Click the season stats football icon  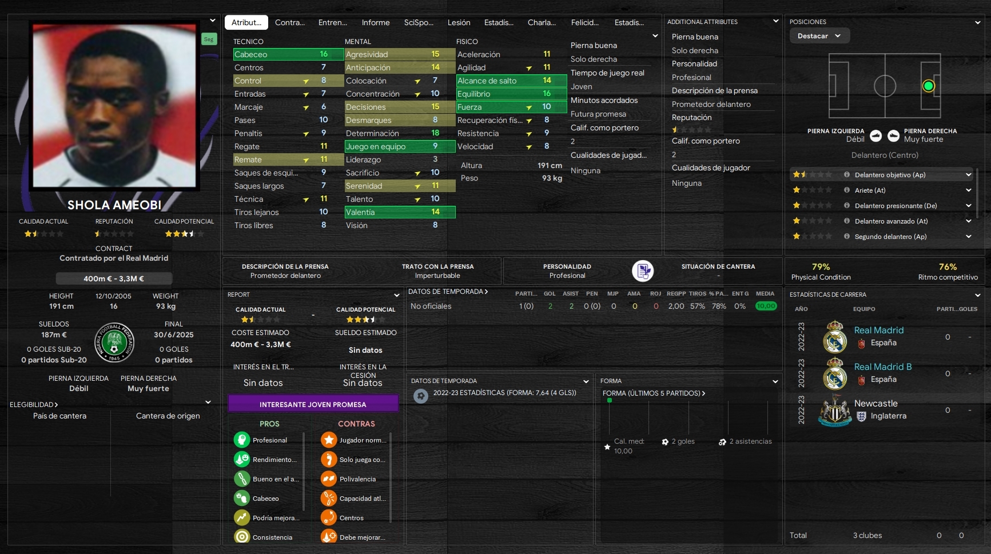tap(421, 396)
